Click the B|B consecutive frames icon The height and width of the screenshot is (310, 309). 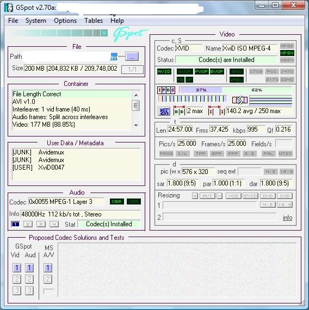[179, 110]
